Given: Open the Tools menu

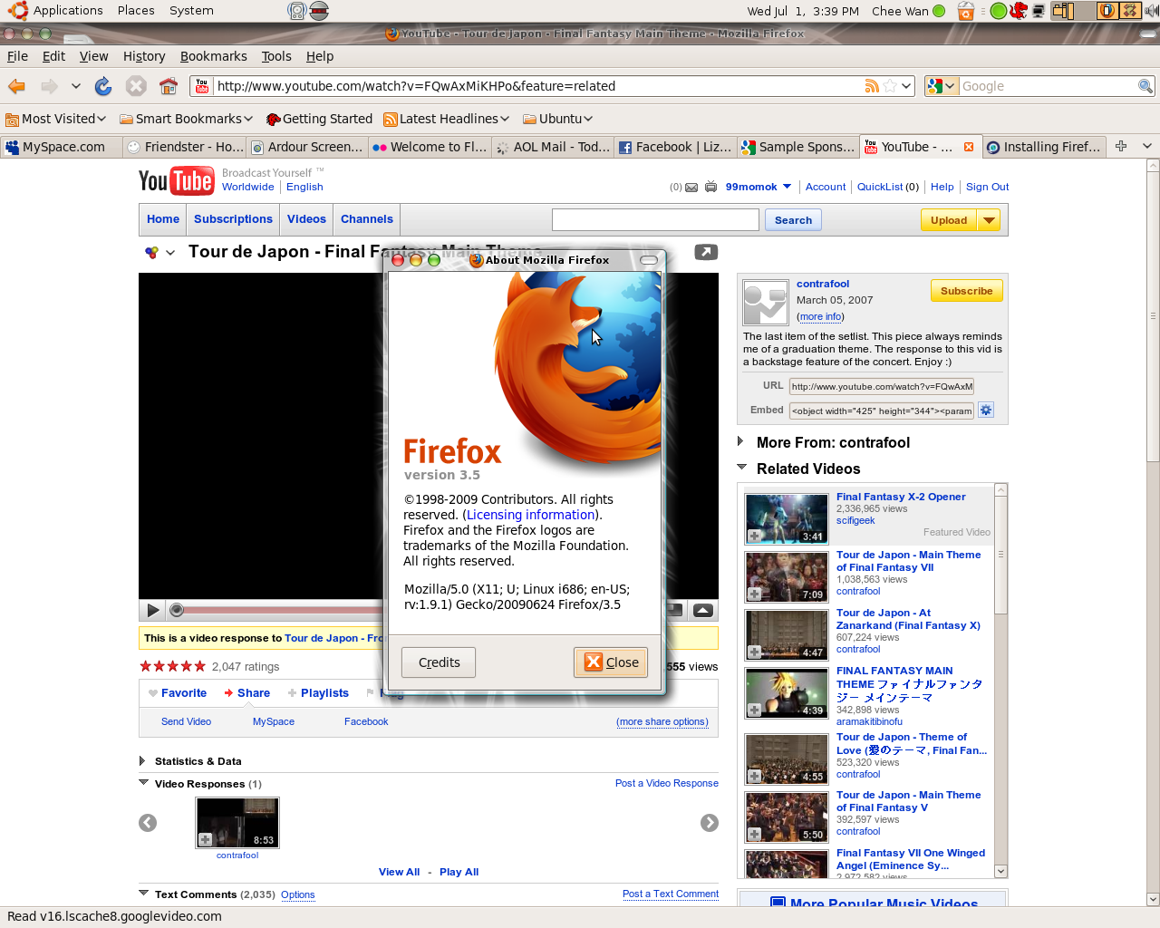Looking at the screenshot, I should point(276,56).
